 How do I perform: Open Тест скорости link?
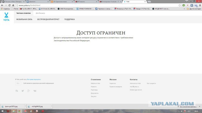(151, 83)
